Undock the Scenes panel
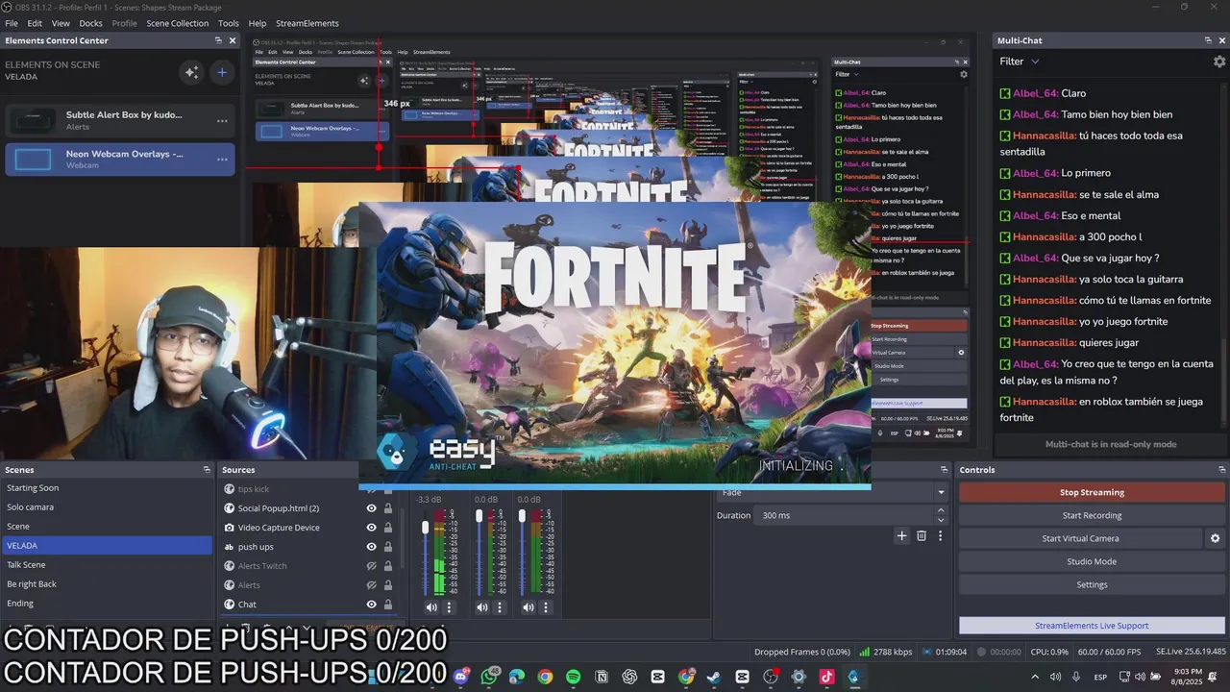 207,470
